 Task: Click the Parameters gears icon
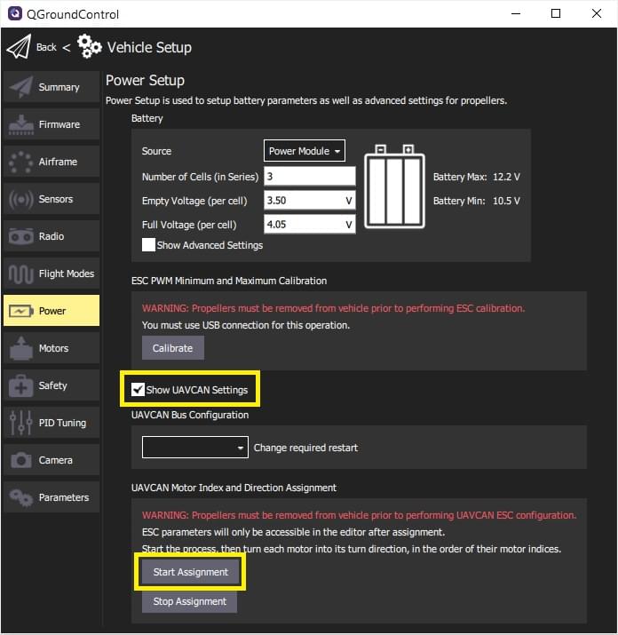[x=21, y=497]
